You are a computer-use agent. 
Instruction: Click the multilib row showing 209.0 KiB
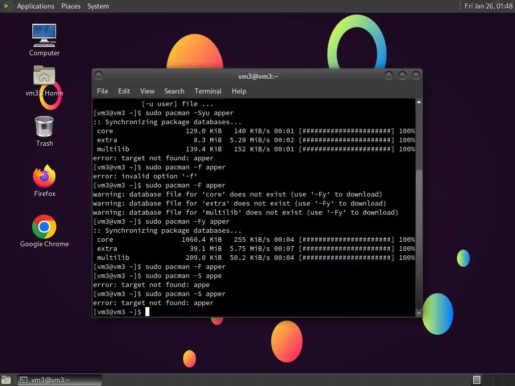click(254, 258)
